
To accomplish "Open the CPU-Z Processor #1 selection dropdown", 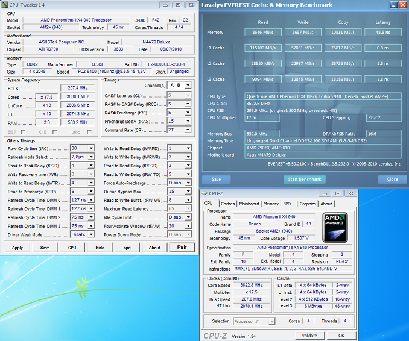I will [x=271, y=321].
